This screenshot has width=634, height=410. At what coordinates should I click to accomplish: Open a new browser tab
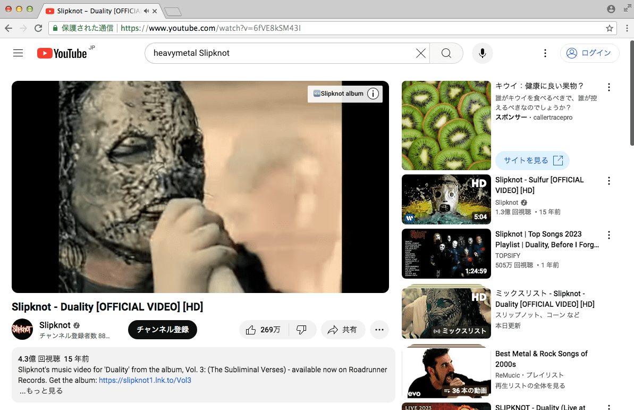pyautogui.click(x=173, y=12)
